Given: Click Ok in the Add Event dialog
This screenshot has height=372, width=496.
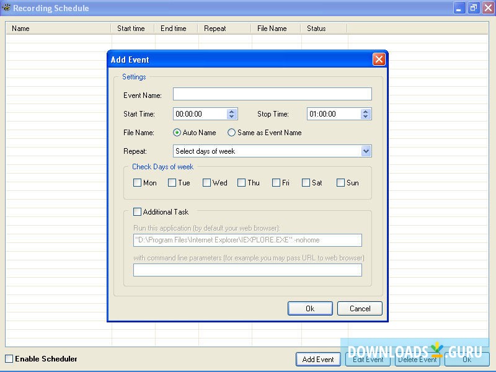Looking at the screenshot, I should pos(310,308).
